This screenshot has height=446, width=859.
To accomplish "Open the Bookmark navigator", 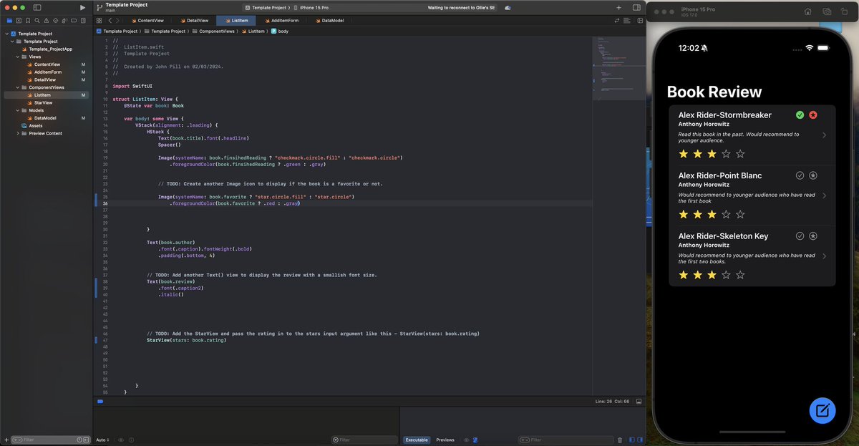I will pyautogui.click(x=28, y=21).
